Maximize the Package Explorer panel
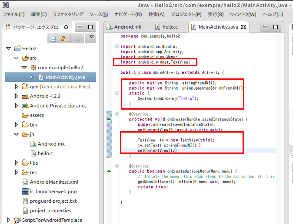Screen dimensions: 293x224 pyautogui.click(x=90, y=27)
